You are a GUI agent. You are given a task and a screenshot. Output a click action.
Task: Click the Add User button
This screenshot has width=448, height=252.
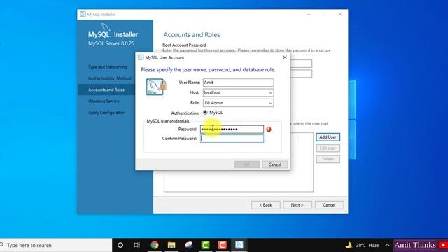(x=328, y=137)
